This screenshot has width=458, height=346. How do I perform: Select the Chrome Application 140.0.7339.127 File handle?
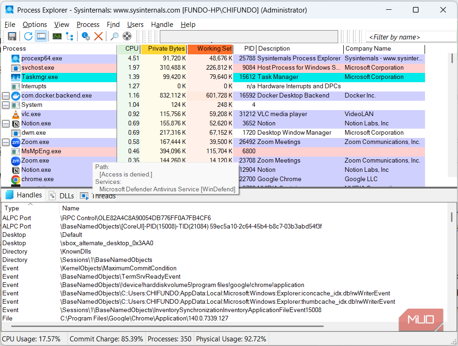(225, 318)
